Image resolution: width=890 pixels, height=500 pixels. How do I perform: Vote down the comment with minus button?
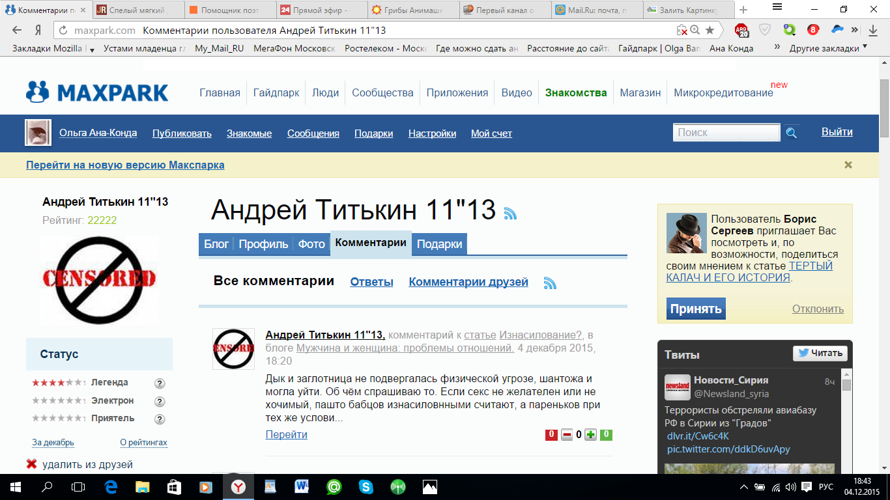[x=567, y=435]
